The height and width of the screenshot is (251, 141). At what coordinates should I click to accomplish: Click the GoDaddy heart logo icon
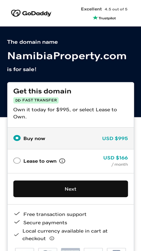point(16,13)
